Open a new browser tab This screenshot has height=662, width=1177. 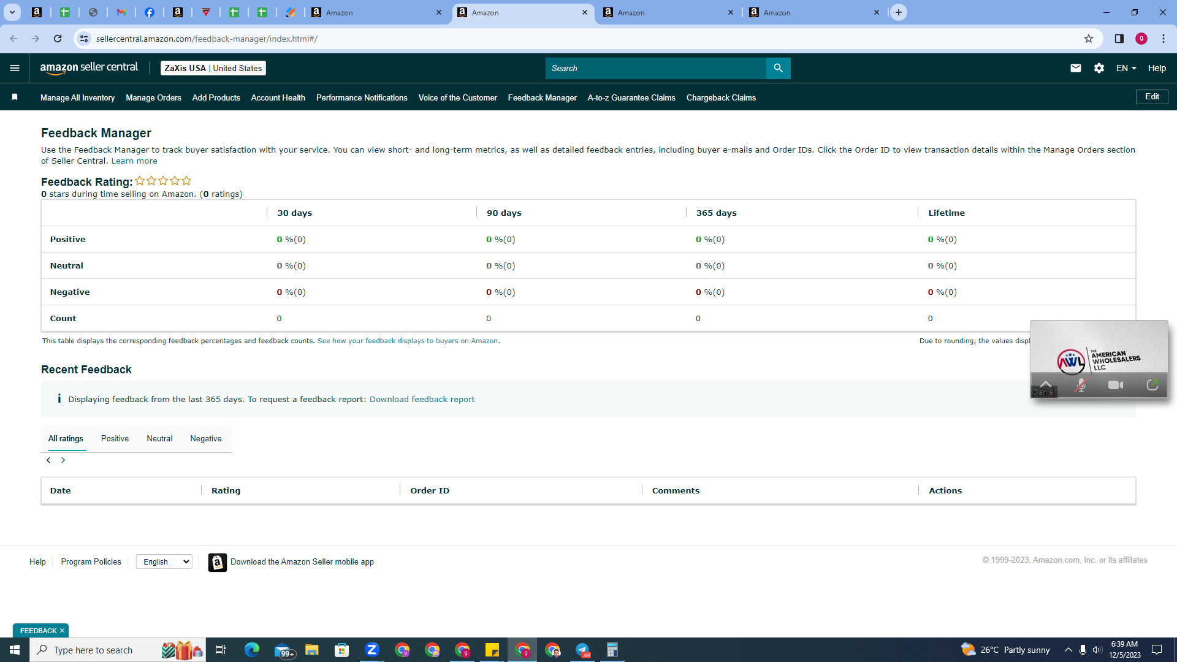[899, 12]
